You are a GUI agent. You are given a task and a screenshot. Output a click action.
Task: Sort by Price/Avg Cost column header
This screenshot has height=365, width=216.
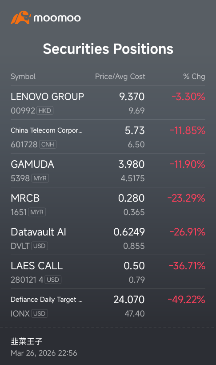(x=120, y=77)
